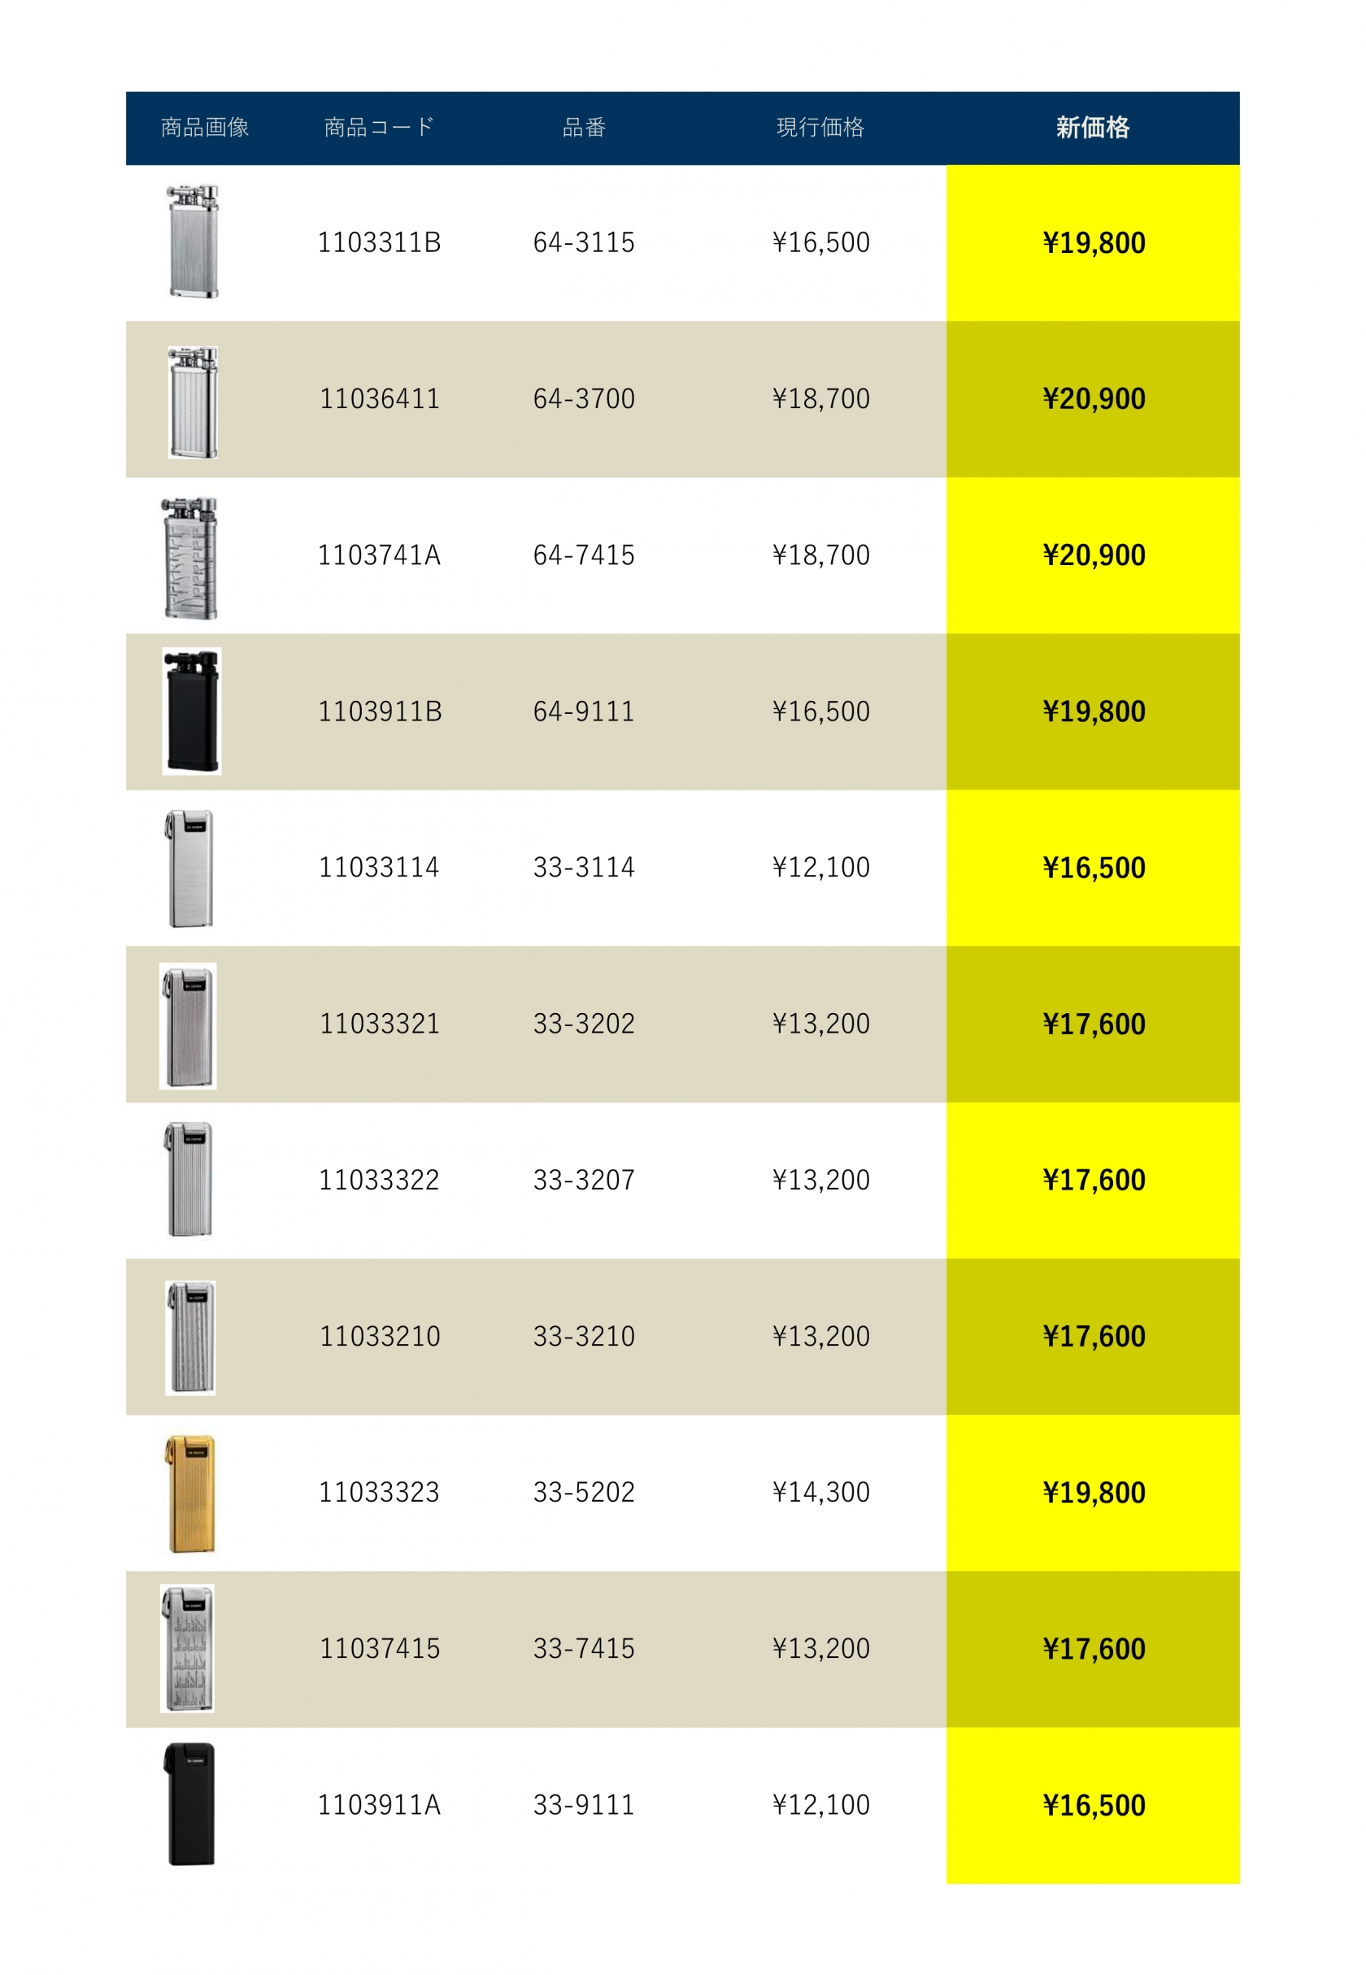This screenshot has height=1975, width=1366.
Task: Click current price ¥14,300
Action: pyautogui.click(x=820, y=1492)
